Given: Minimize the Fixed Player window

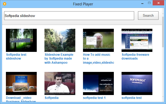Looking at the screenshot, I should pos(142,4).
